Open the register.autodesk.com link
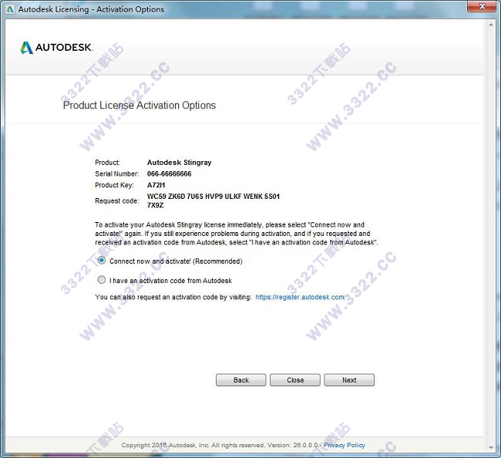This screenshot has height=458, width=501. [x=300, y=297]
